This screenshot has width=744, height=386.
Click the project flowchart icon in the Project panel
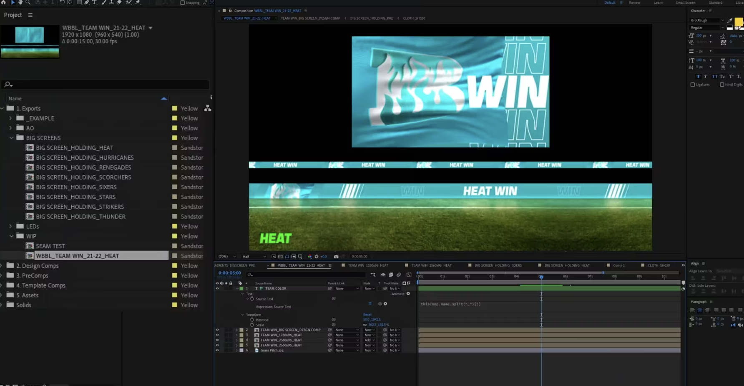click(x=207, y=108)
